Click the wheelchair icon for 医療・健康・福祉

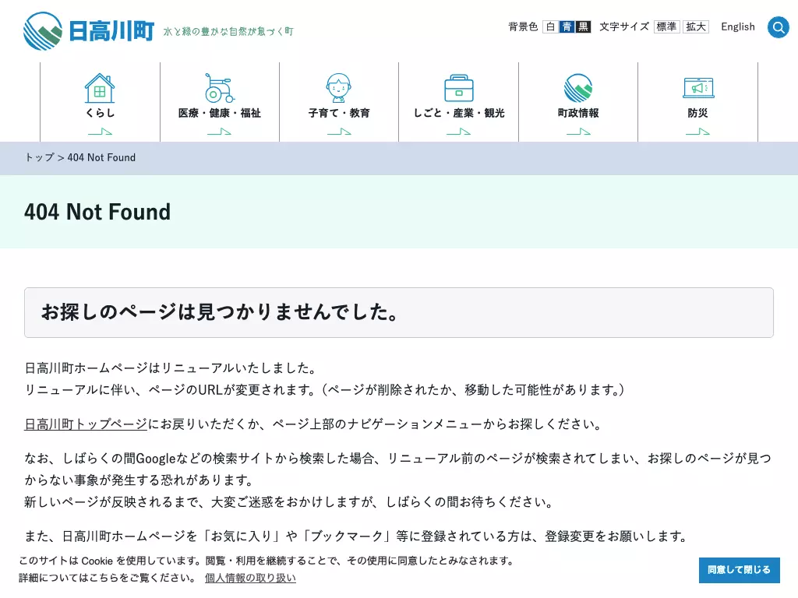pyautogui.click(x=219, y=88)
